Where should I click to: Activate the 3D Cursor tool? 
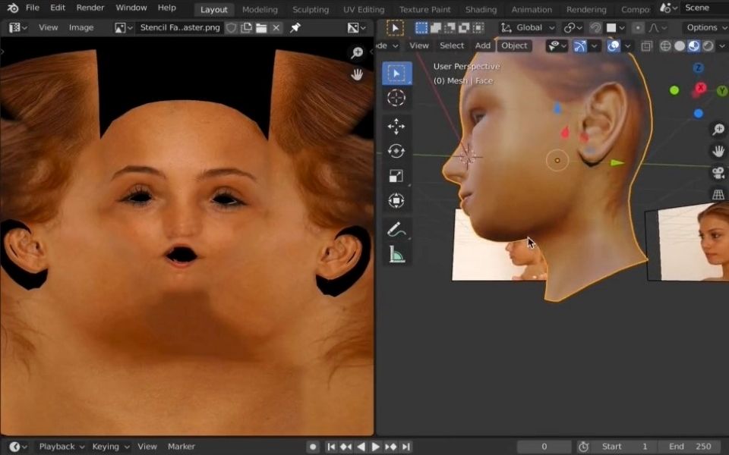click(x=396, y=98)
